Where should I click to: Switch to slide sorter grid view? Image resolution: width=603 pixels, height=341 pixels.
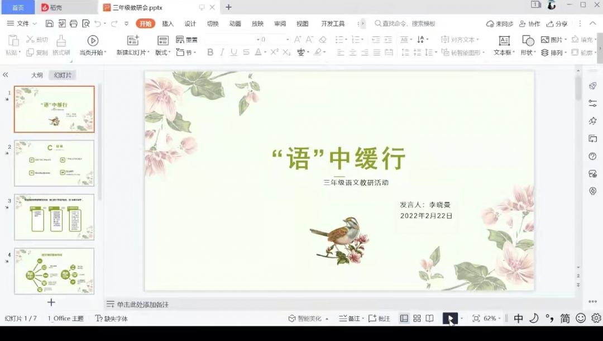pos(417,319)
